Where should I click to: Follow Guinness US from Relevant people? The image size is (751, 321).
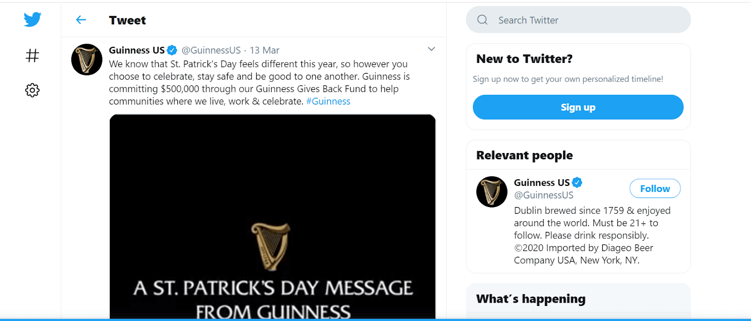pos(654,188)
